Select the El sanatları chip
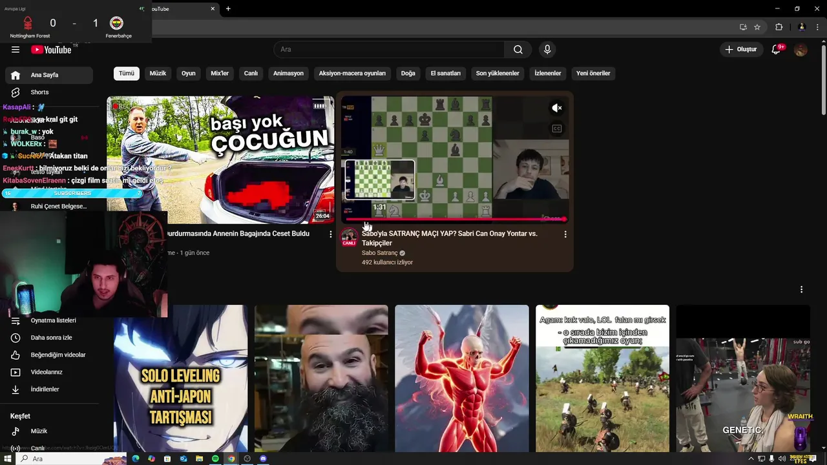This screenshot has width=827, height=465. coord(446,73)
